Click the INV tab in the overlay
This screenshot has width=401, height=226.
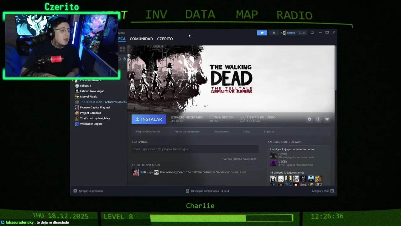click(x=156, y=14)
